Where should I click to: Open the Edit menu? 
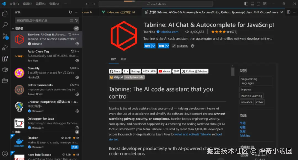(27, 4)
